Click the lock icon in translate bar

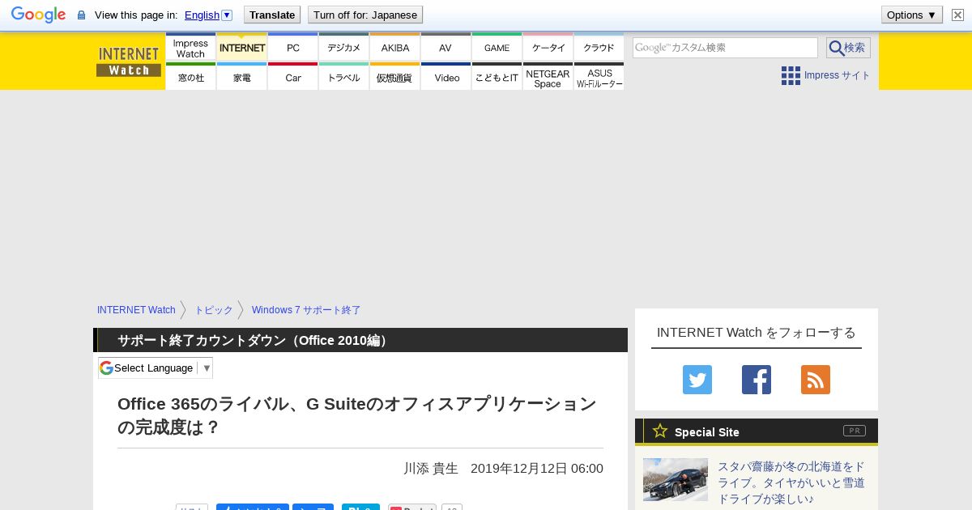pyautogui.click(x=81, y=15)
